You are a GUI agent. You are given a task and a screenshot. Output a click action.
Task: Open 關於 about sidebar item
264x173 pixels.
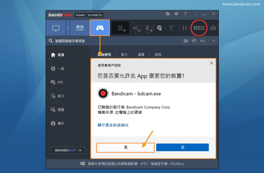pyautogui.click(x=58, y=124)
